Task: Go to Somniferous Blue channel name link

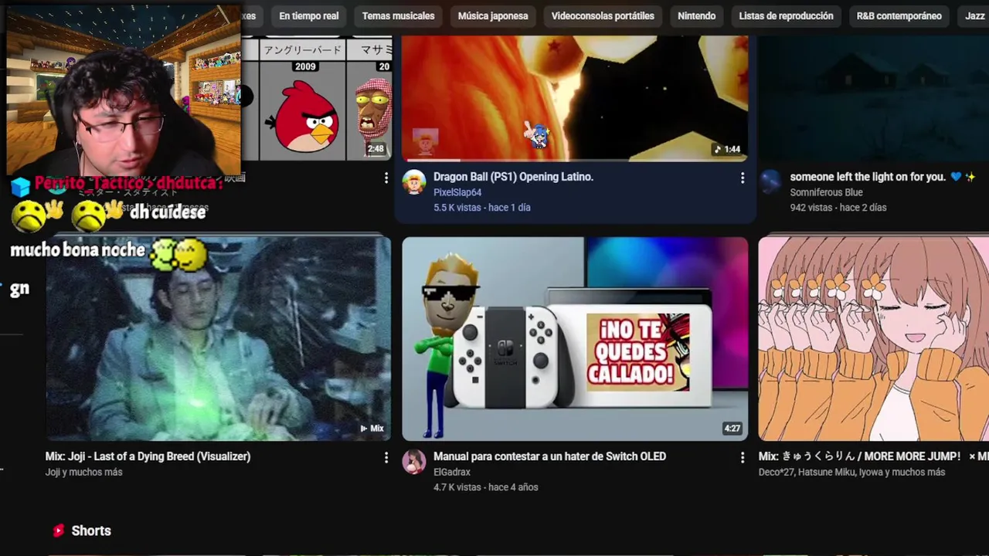Action: point(826,192)
